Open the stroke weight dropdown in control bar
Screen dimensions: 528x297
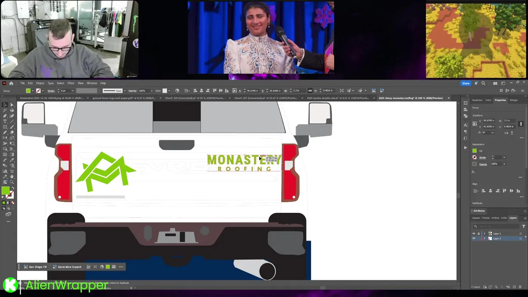(73, 91)
